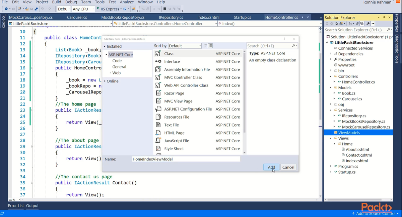The height and width of the screenshot is (217, 402).
Task: Open the Debug configuration dropdown
Action: 64,9
